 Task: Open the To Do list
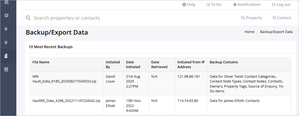coord(214,5)
